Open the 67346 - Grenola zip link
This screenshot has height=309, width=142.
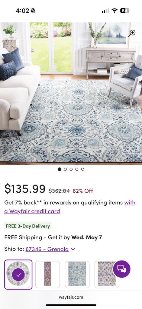tap(47, 249)
